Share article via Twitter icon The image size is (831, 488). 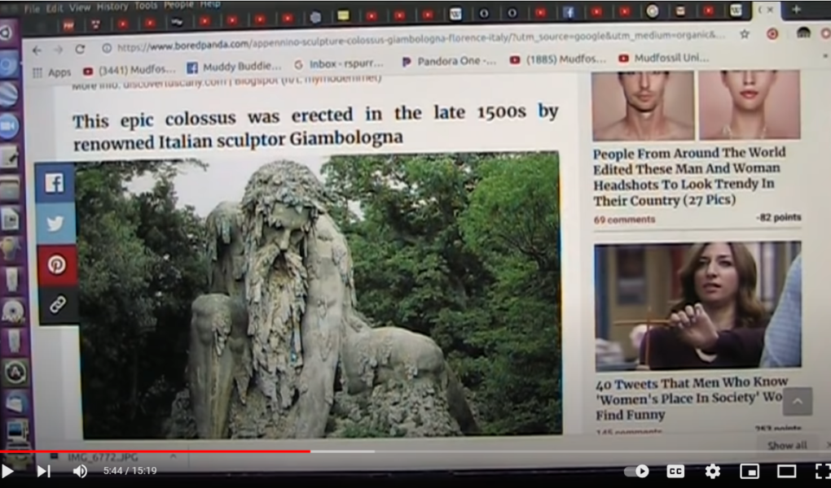pos(55,224)
